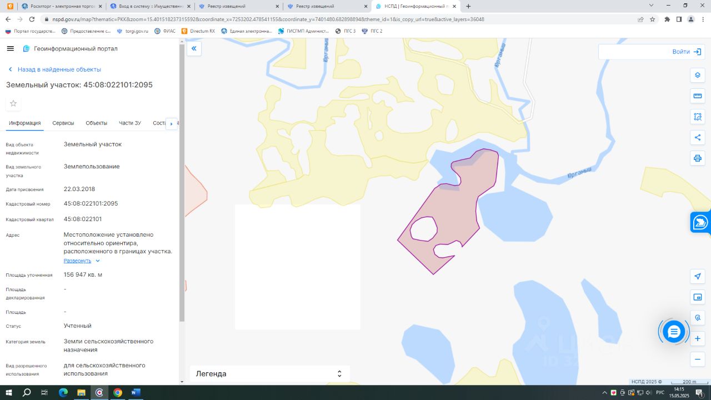The image size is (711, 400).
Task: Share the current map view
Action: [x=698, y=137]
